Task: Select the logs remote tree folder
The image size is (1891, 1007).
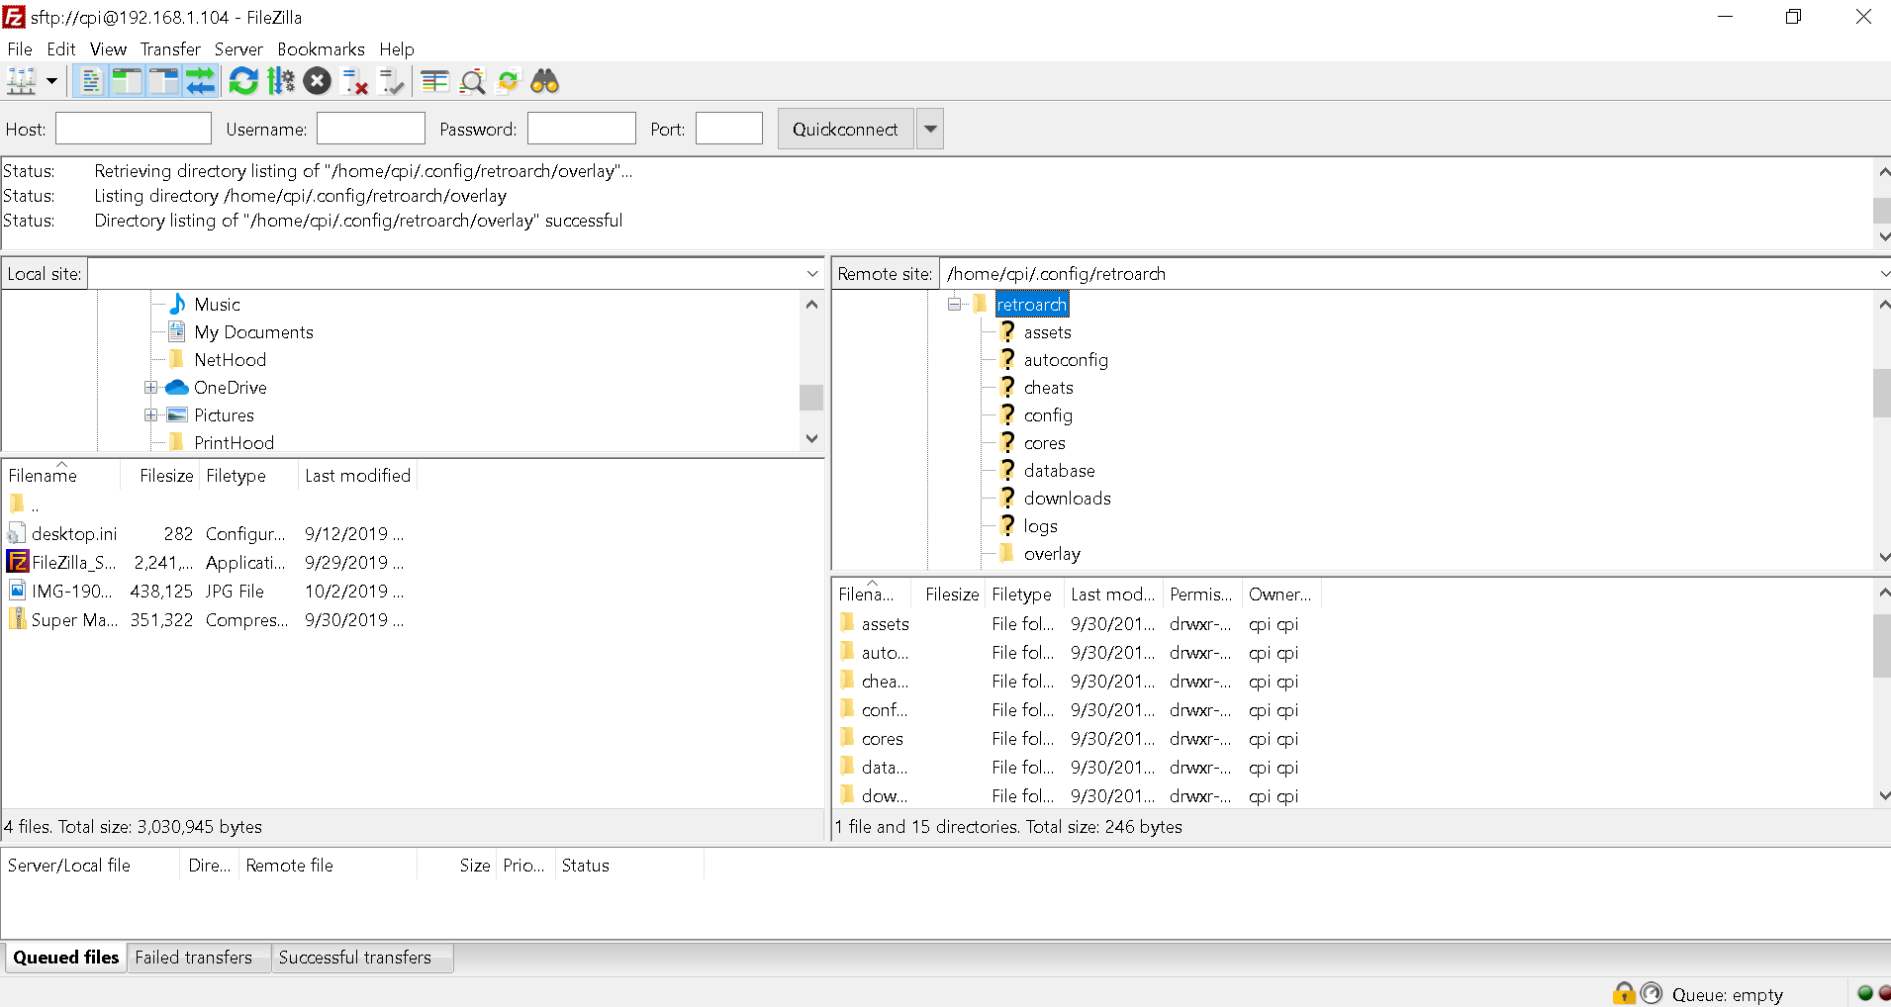Action: [1040, 526]
